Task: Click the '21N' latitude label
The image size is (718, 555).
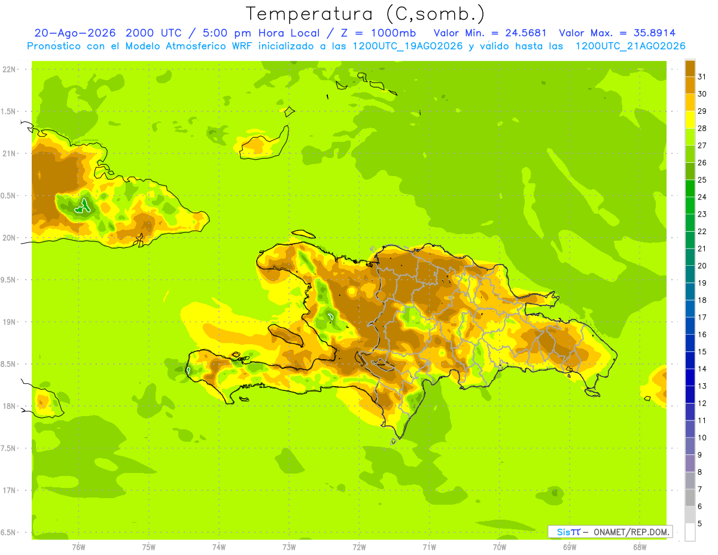Action: coord(9,153)
